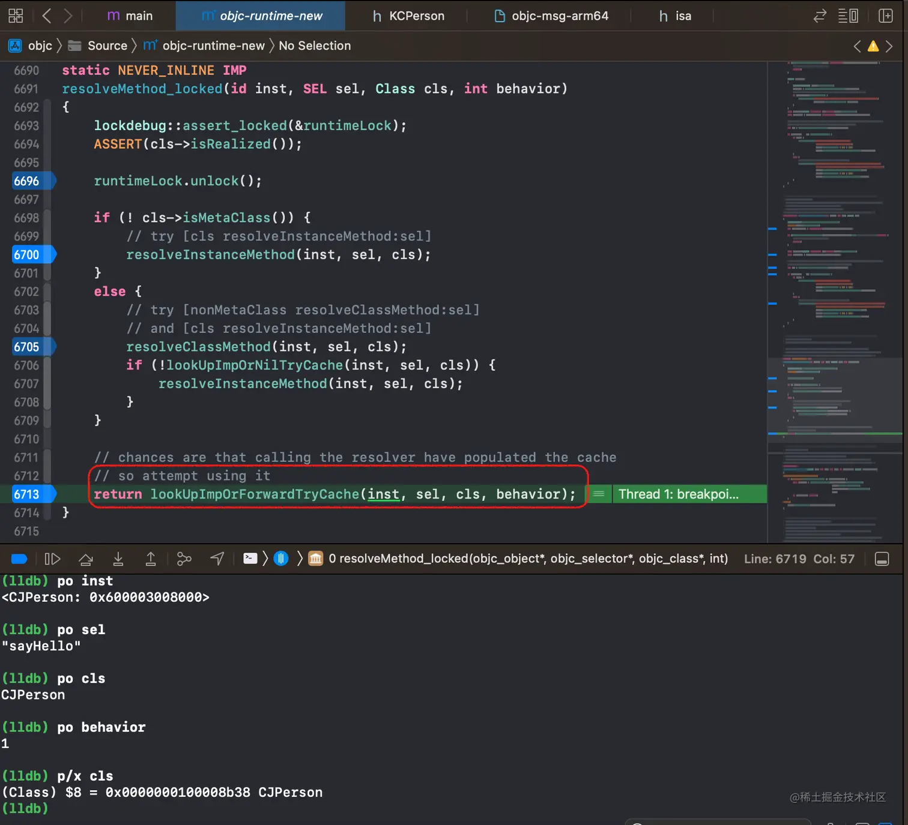Switch to the objc-msg-arm64 tab
Image resolution: width=908 pixels, height=825 pixels.
(551, 16)
